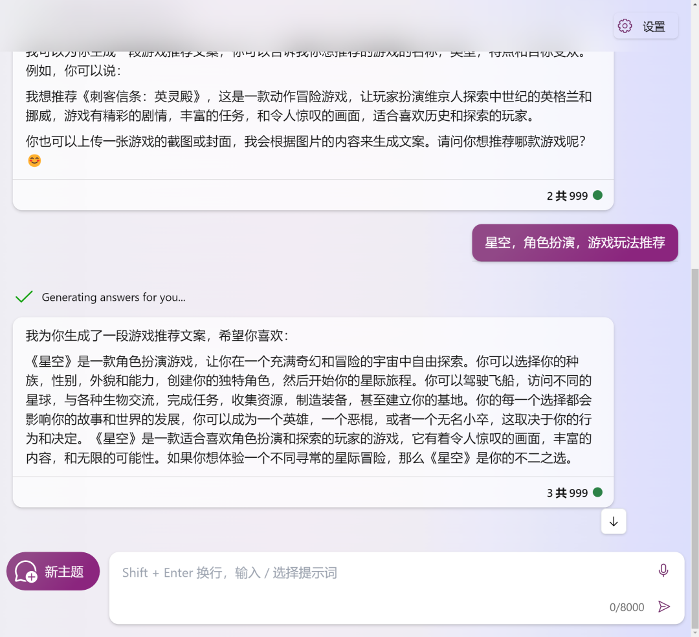Click the green dot next to 3 共 999
This screenshot has height=637, width=699.
[598, 492]
